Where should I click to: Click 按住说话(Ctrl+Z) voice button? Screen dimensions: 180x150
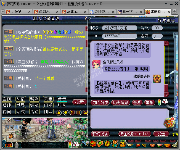[x=134, y=134]
